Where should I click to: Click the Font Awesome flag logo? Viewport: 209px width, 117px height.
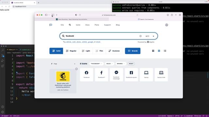(51, 25)
